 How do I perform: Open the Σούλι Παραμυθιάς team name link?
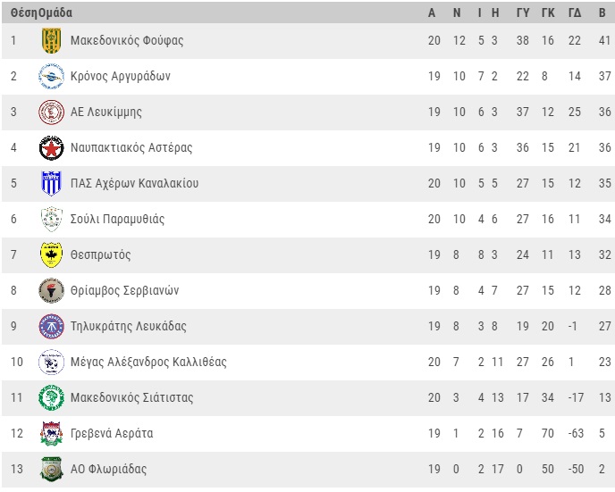(117, 219)
